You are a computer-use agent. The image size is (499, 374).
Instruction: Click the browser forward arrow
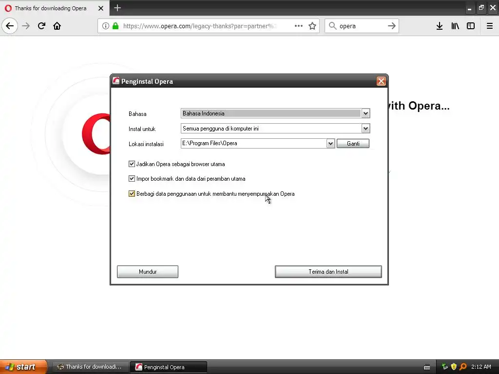pos(26,26)
